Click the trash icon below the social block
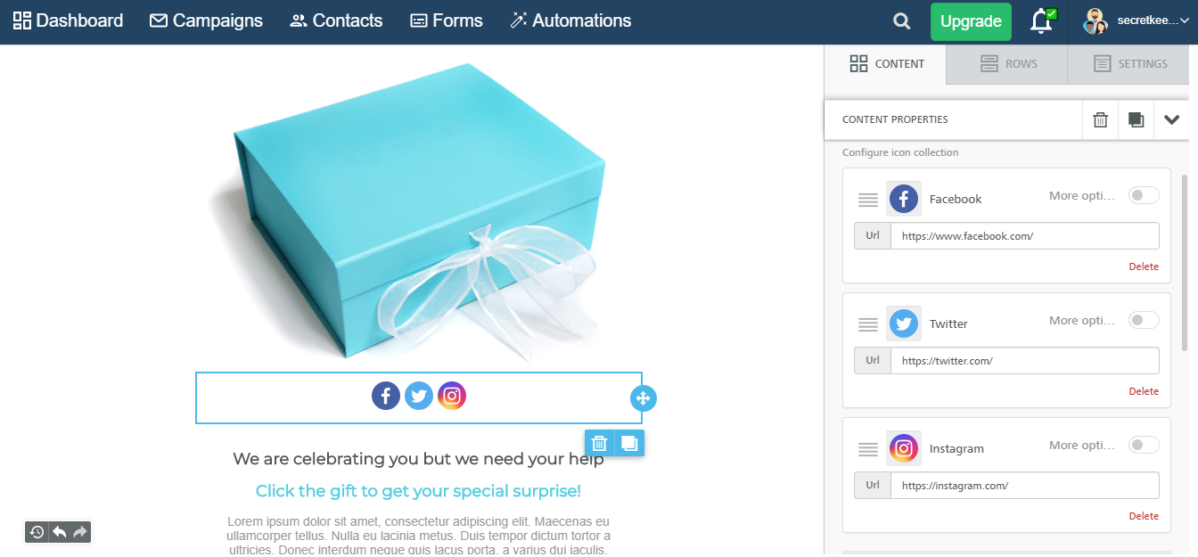 (600, 443)
